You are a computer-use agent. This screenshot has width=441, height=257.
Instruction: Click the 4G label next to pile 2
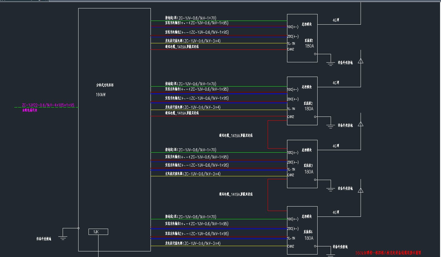336,83
